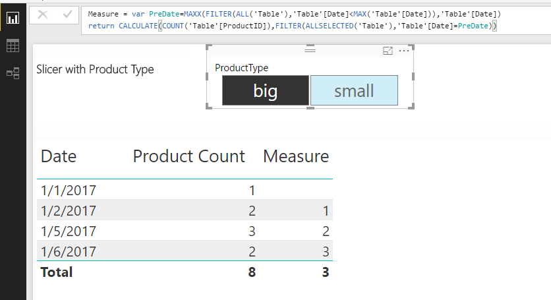The height and width of the screenshot is (300, 551).
Task: Click Measure value 3 in 1/6/2017 row
Action: pos(326,251)
